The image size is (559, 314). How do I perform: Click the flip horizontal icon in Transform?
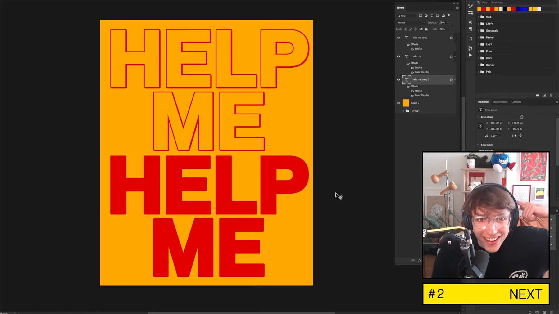click(x=514, y=136)
